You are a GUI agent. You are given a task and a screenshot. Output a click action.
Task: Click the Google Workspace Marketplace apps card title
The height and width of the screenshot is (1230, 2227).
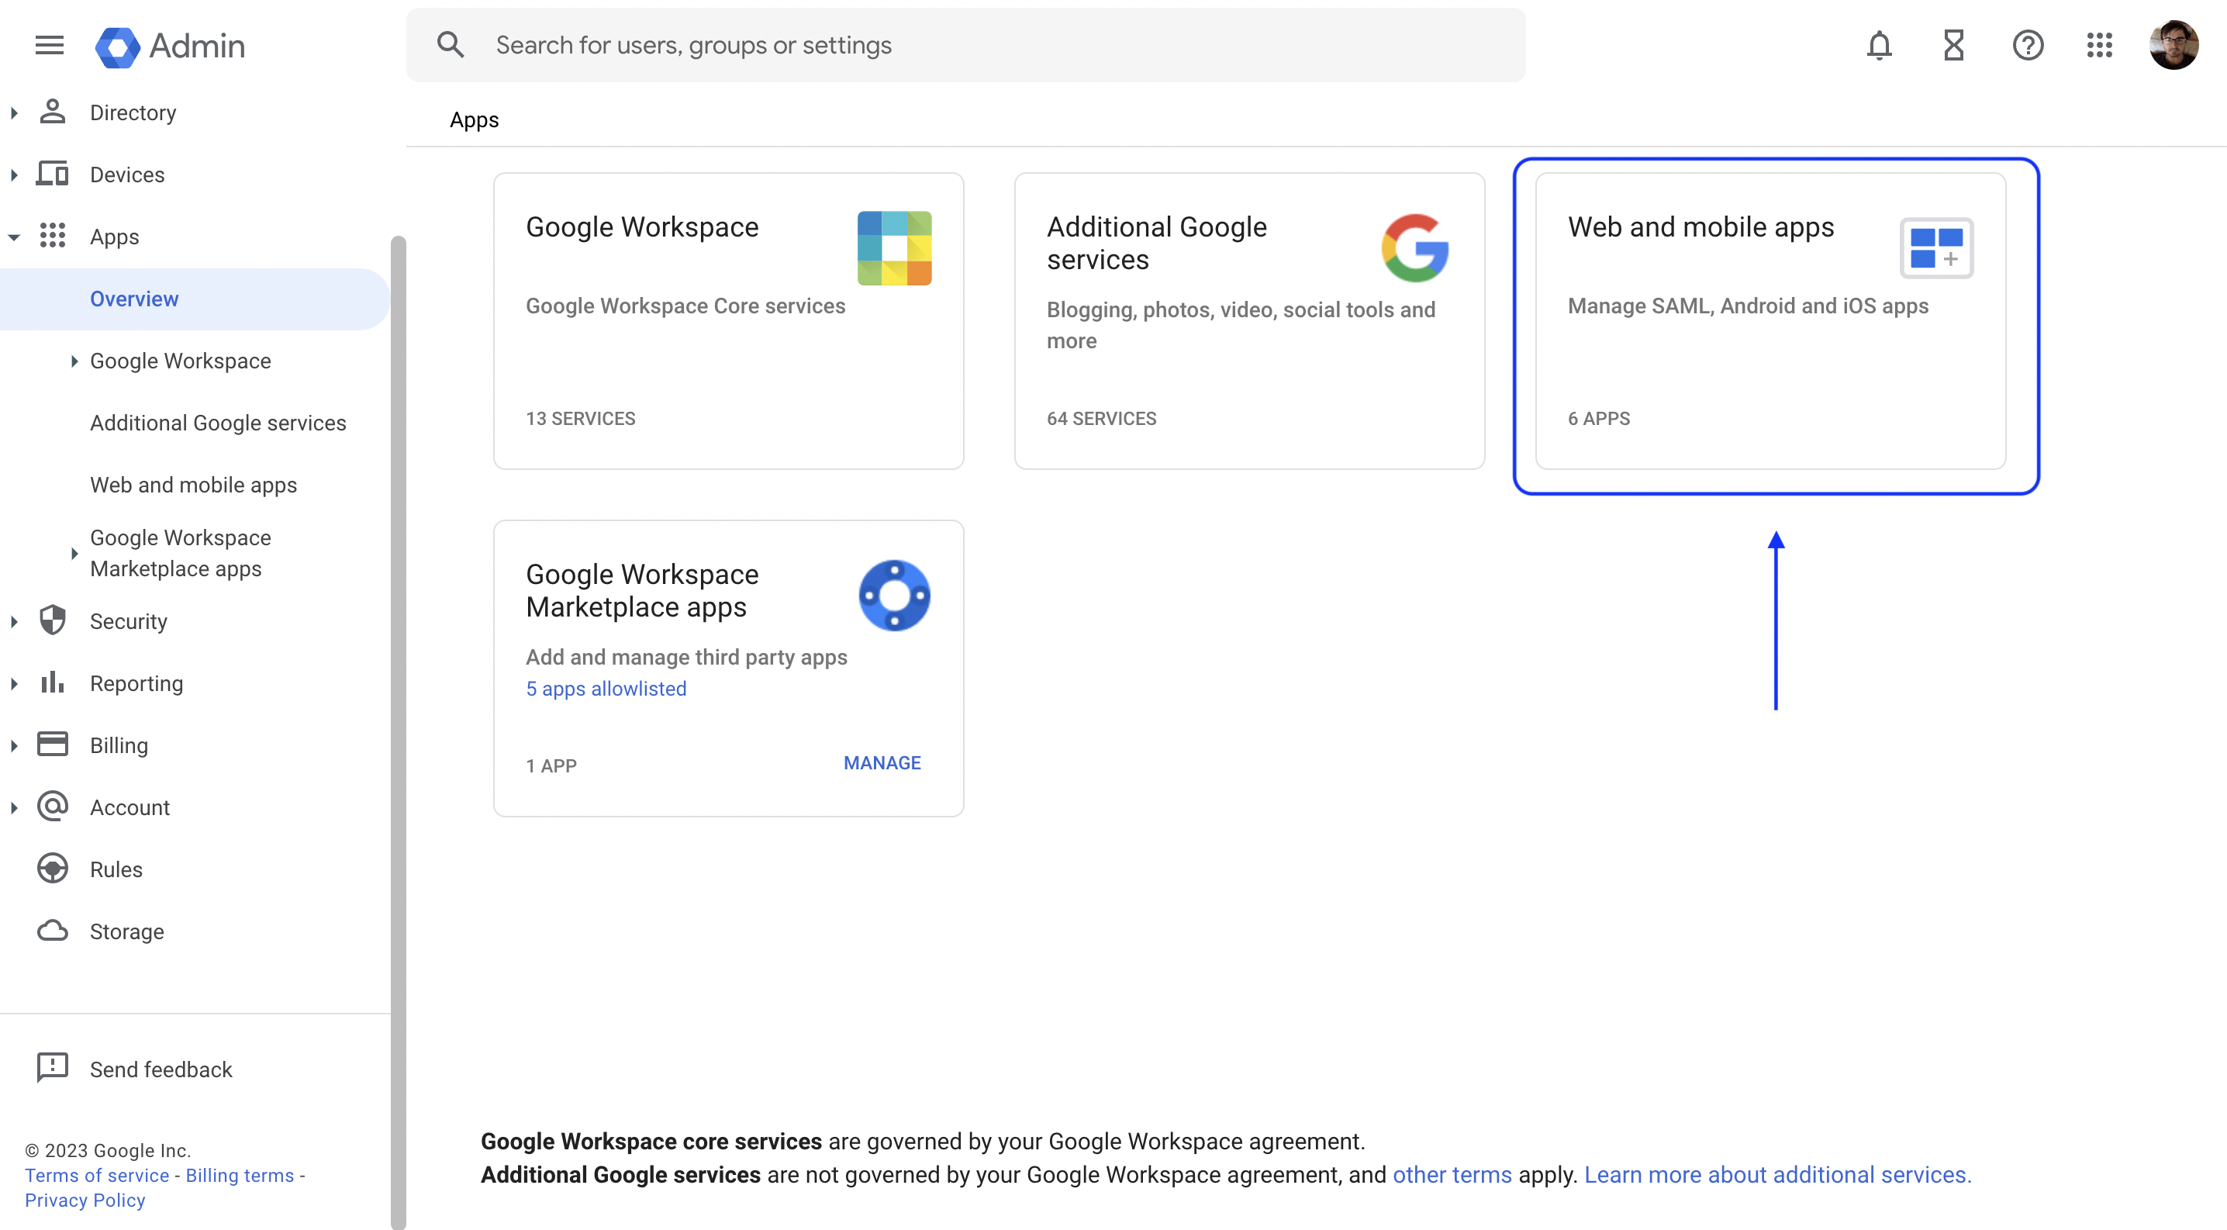(x=641, y=590)
